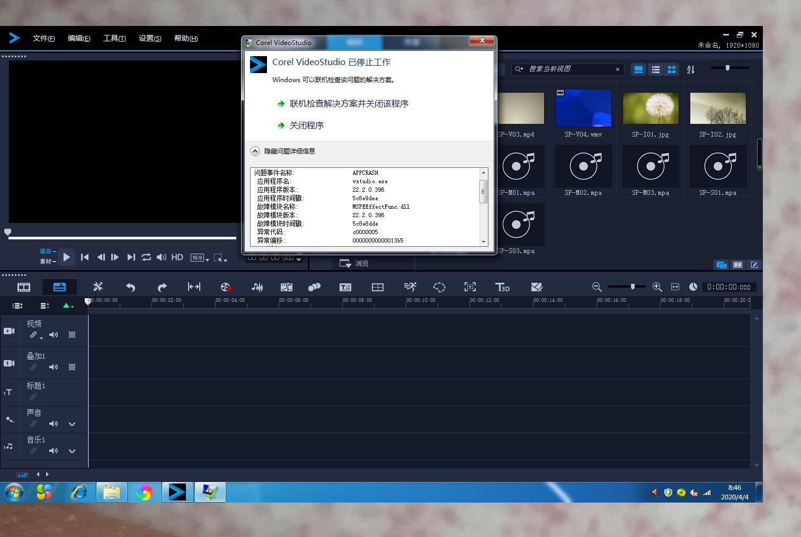
Task: Click the redo arrow in the timeline toolbar
Action: [x=162, y=287]
